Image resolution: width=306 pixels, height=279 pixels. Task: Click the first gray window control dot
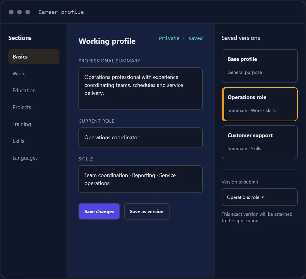(11, 12)
